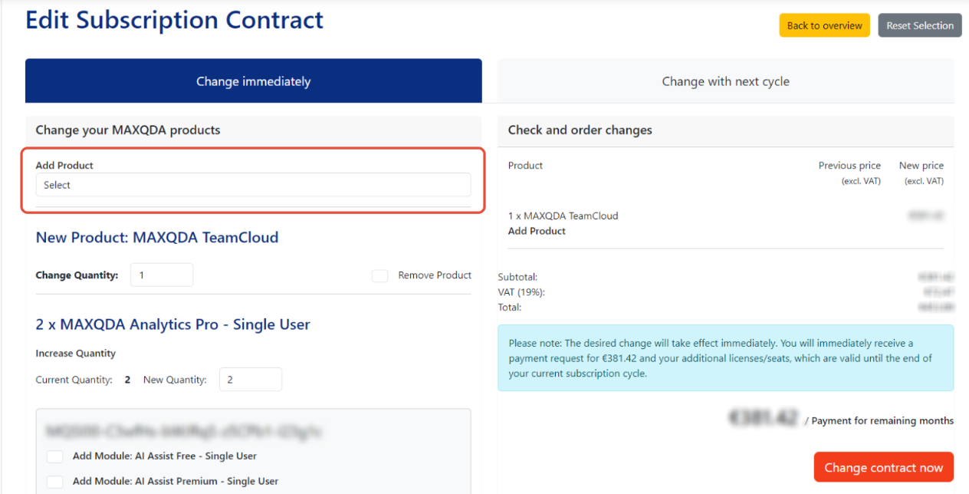The height and width of the screenshot is (494, 969).
Task: Open the Add Product Select dropdown
Action: pyautogui.click(x=253, y=185)
